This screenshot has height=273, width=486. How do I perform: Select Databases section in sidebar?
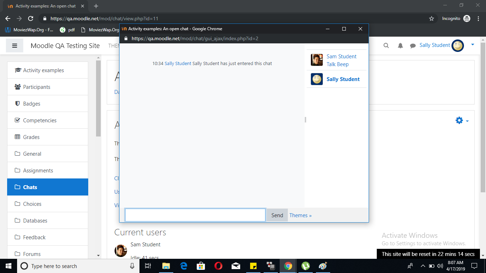click(48, 220)
